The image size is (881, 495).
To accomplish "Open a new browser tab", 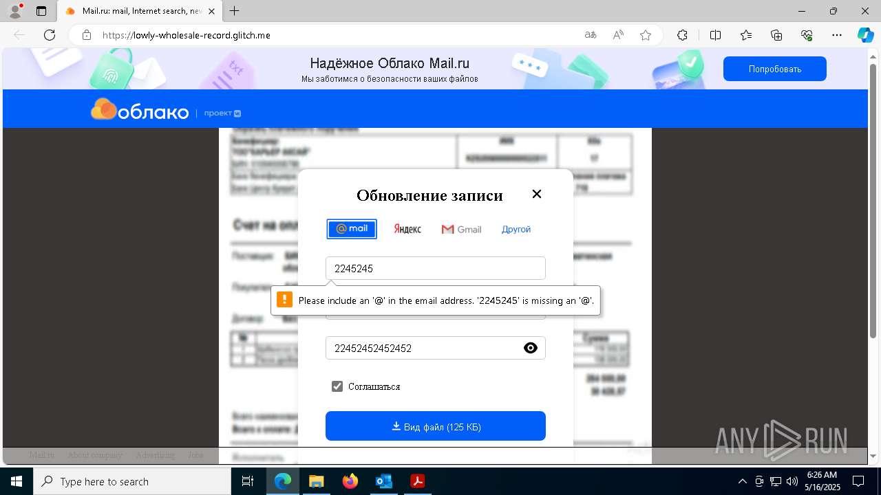I will coord(235,11).
